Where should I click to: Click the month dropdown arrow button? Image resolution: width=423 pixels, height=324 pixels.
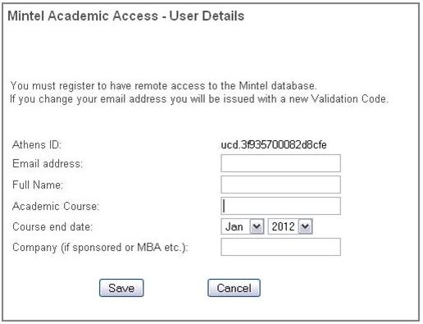[x=257, y=226]
